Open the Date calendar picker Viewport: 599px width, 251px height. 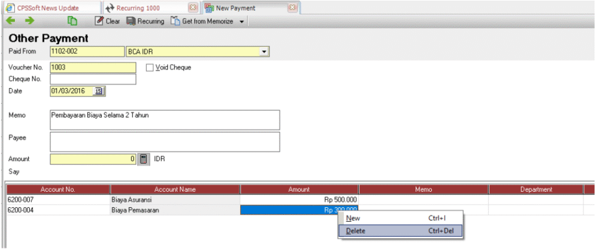[99, 91]
